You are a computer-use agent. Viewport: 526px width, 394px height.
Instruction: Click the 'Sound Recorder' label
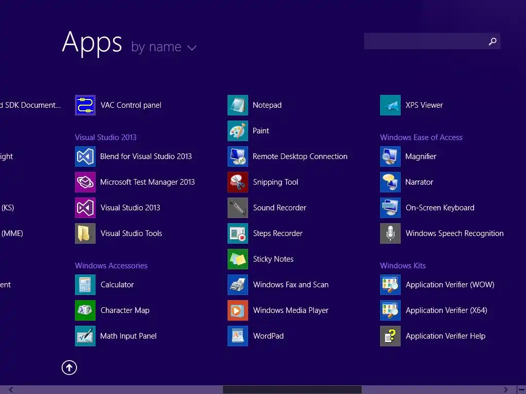point(279,208)
